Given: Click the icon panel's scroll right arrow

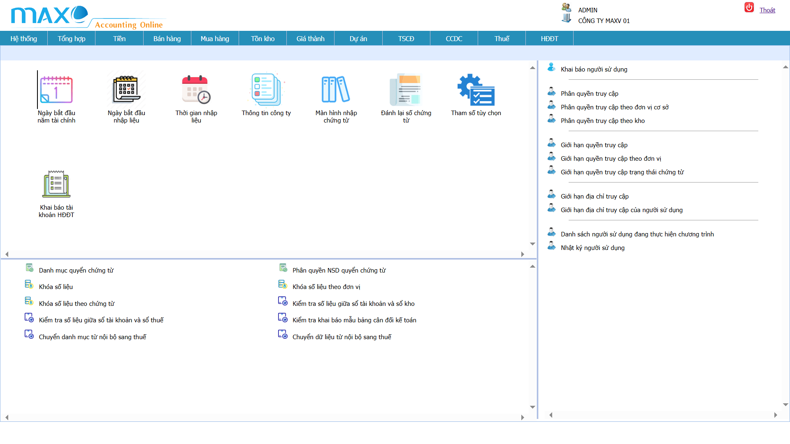Looking at the screenshot, I should coord(523,254).
